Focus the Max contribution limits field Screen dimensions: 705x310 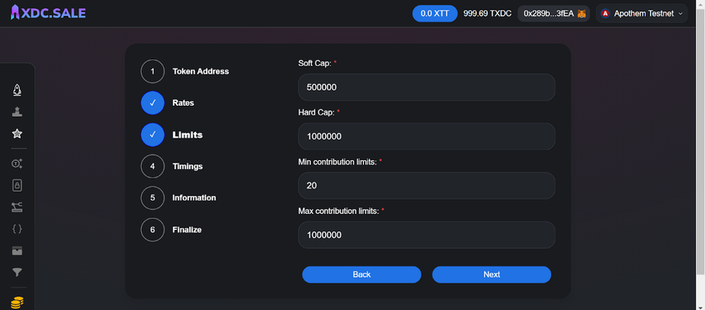[x=427, y=235]
